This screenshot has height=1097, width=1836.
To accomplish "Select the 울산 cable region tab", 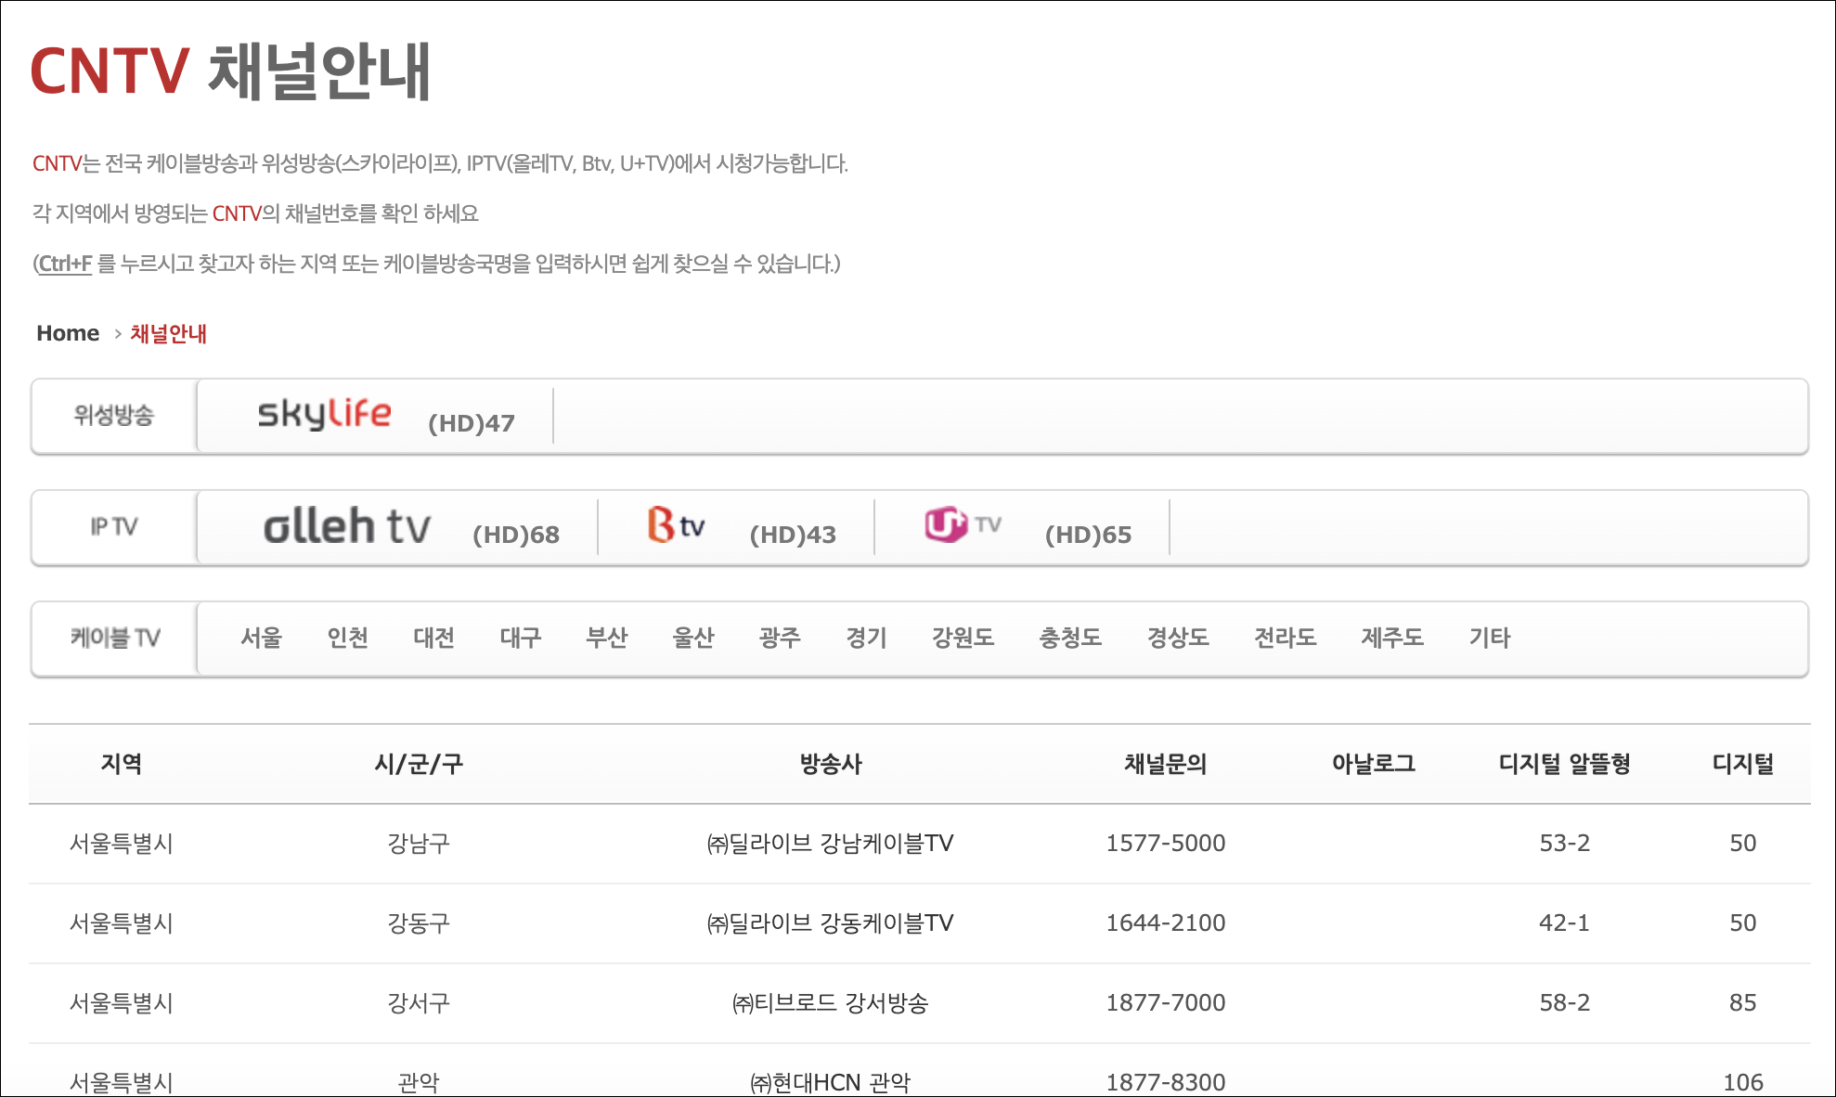I will pyautogui.click(x=692, y=638).
